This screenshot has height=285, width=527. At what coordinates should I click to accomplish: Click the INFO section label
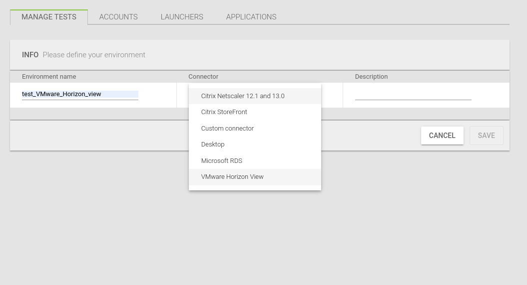pyautogui.click(x=30, y=55)
